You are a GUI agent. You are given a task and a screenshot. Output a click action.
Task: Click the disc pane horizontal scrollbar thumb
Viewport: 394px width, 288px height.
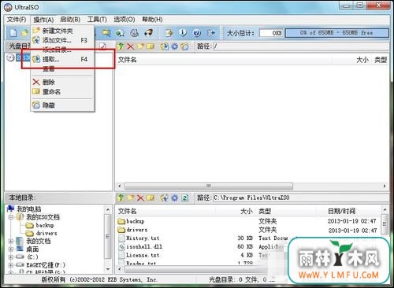[x=209, y=186]
